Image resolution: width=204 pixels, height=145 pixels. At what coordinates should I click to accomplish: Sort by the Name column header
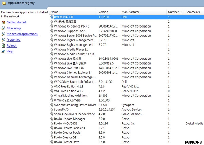pos(73,12)
